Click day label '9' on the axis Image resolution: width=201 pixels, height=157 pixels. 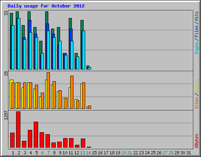[60, 153]
